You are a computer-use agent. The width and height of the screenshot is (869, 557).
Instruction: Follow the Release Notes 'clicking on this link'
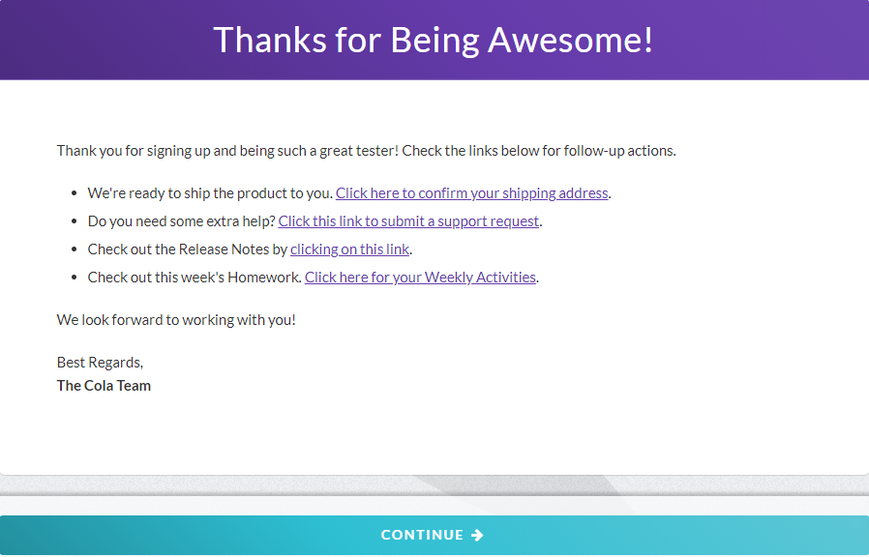coord(349,249)
